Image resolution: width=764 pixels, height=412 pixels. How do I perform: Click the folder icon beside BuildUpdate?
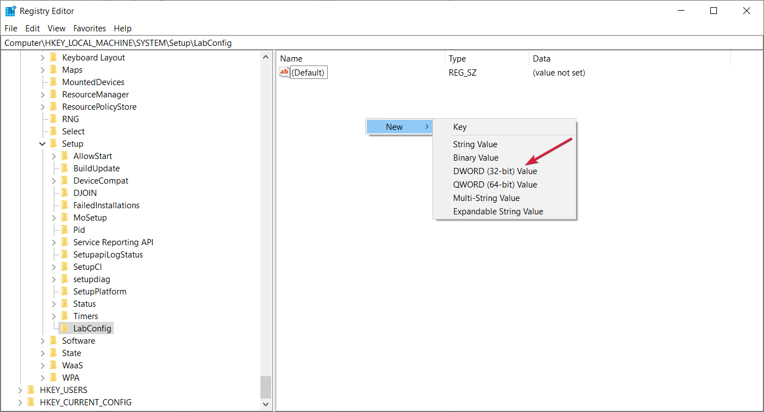click(x=64, y=168)
